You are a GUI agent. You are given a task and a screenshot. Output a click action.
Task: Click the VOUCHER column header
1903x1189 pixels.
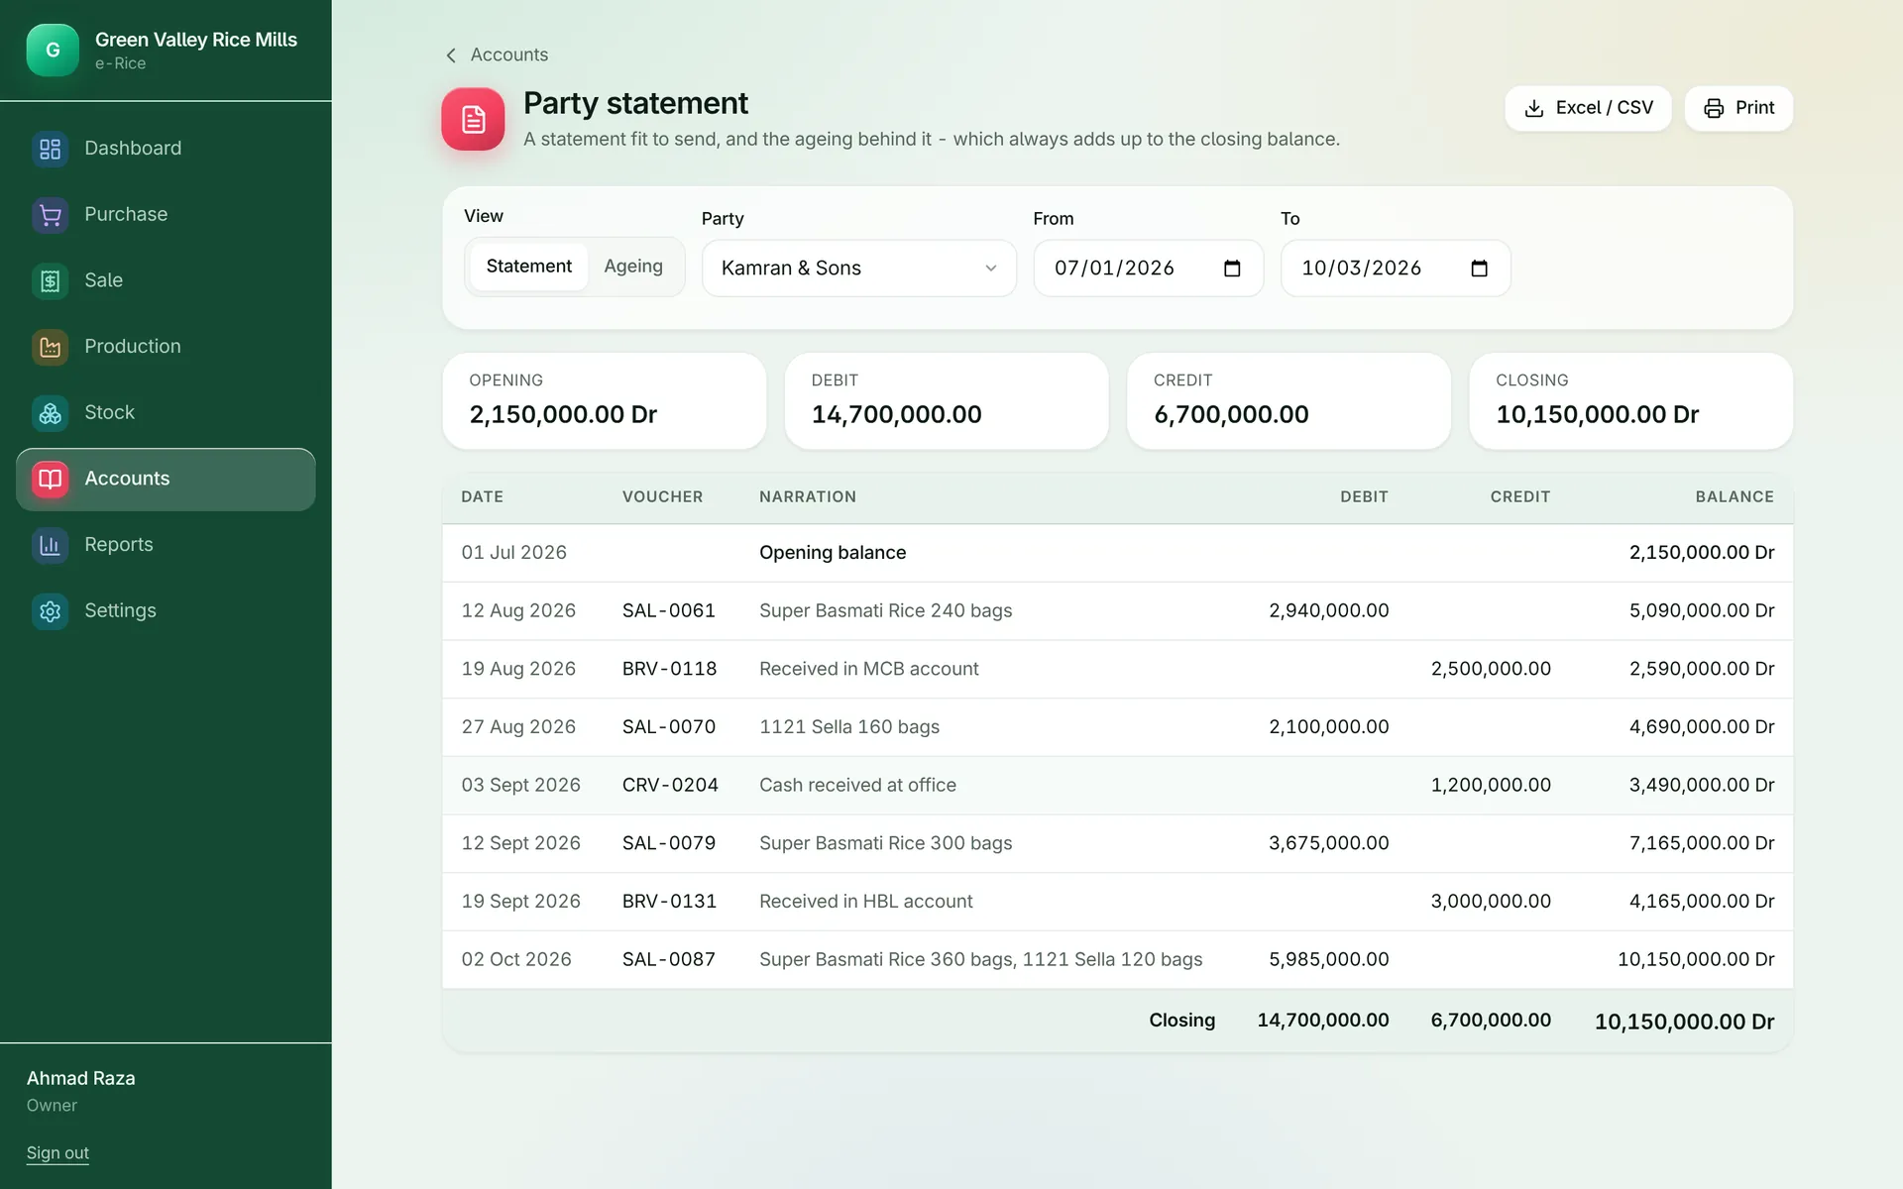[662, 497]
